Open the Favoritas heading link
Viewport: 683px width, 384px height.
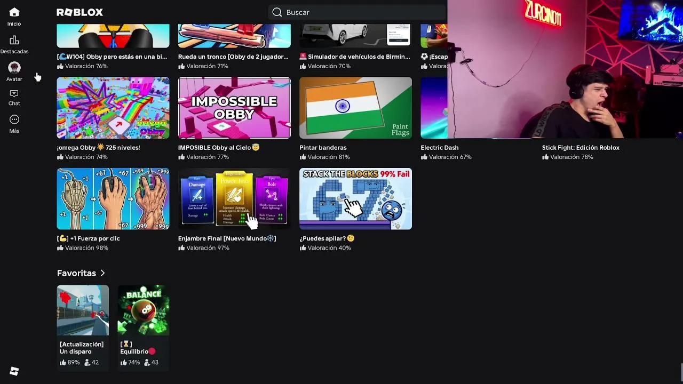(76, 273)
